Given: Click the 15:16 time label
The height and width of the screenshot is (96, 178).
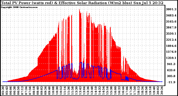Looking at the screenshot, I should coord(107,91).
